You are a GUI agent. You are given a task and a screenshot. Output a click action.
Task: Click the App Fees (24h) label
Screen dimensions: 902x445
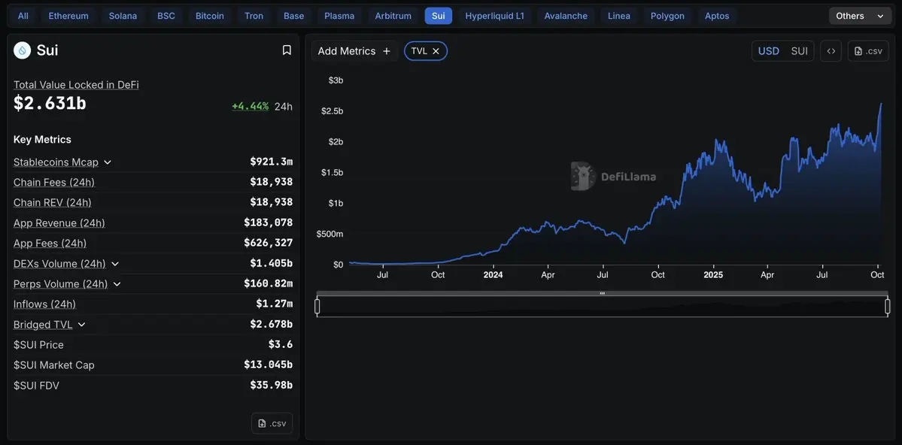[50, 244]
